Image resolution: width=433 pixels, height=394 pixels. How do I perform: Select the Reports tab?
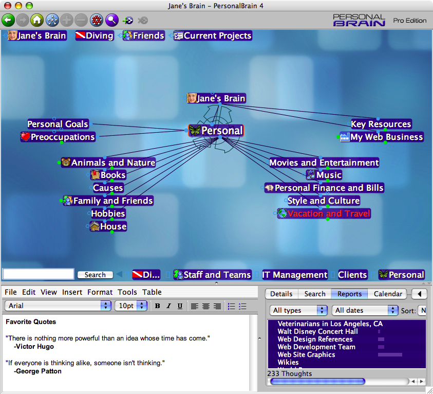click(349, 294)
